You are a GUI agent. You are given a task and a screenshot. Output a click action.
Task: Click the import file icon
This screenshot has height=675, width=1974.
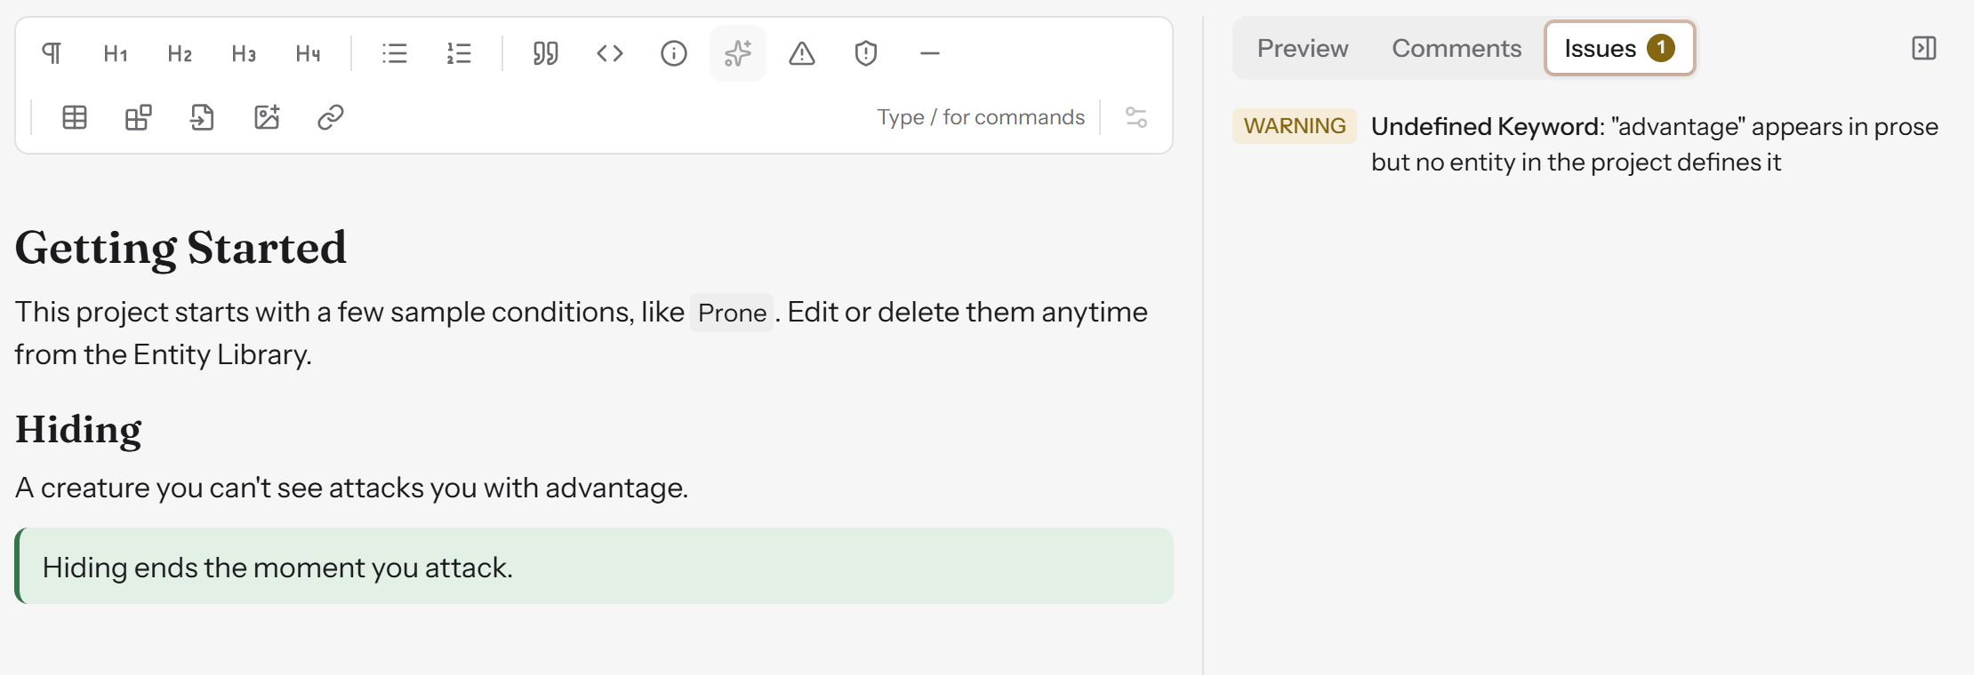point(203,117)
